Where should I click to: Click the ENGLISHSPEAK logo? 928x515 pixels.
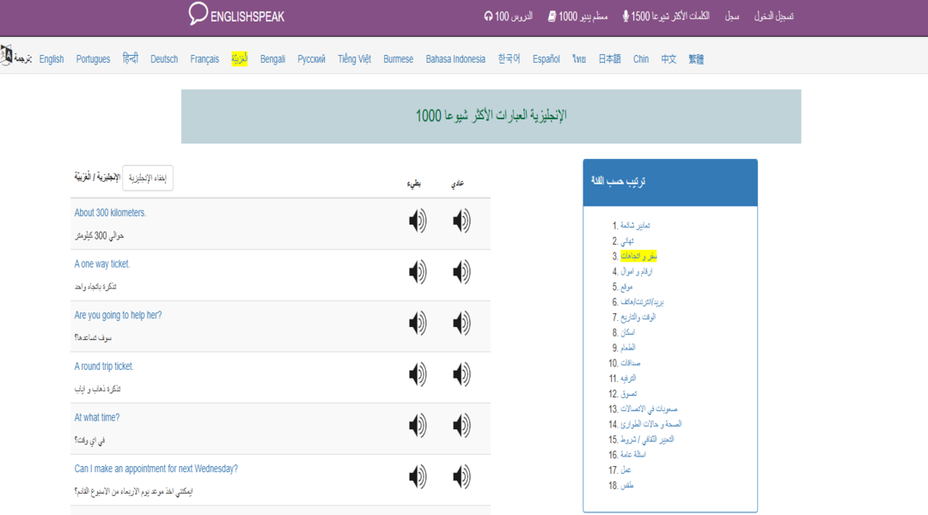click(x=238, y=16)
